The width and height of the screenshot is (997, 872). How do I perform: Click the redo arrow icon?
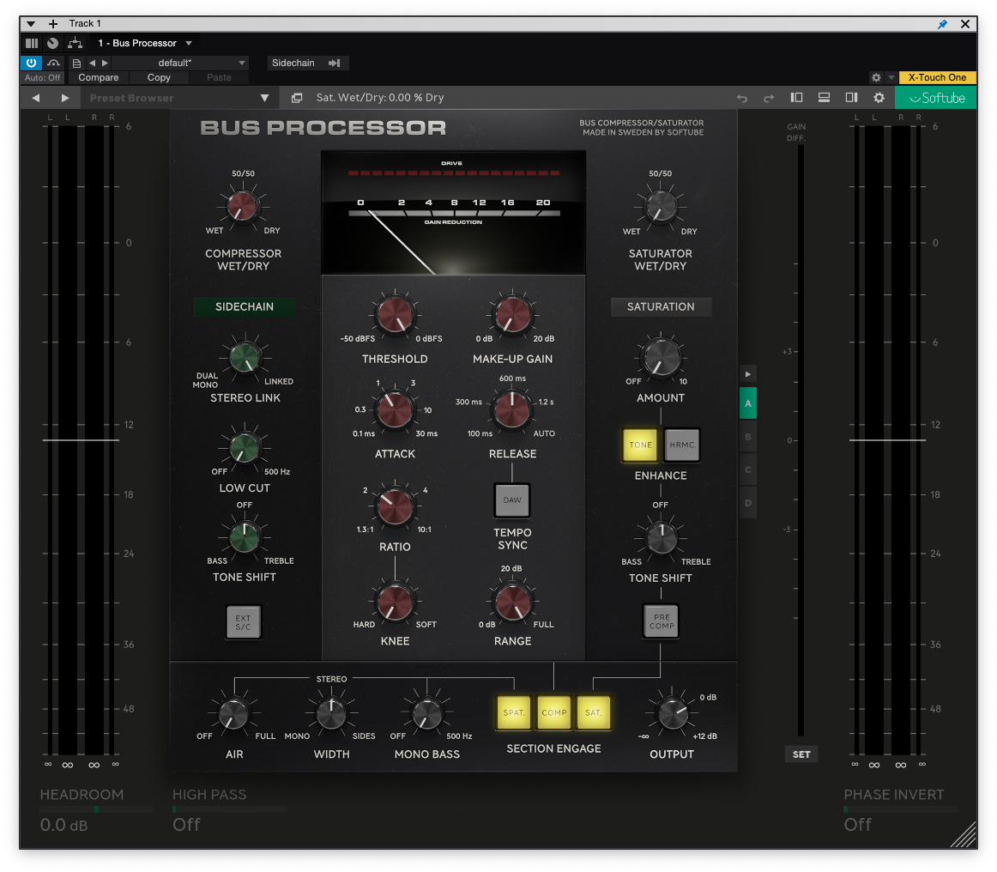pos(769,98)
